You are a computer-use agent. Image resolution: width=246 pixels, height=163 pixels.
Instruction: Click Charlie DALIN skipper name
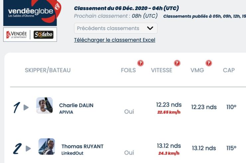click(76, 105)
